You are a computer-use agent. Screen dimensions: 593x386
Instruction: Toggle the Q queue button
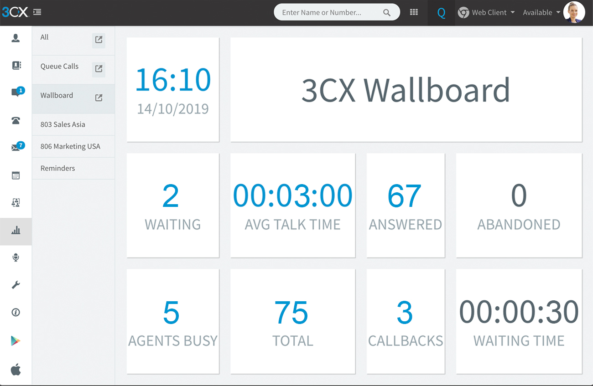[x=441, y=13]
